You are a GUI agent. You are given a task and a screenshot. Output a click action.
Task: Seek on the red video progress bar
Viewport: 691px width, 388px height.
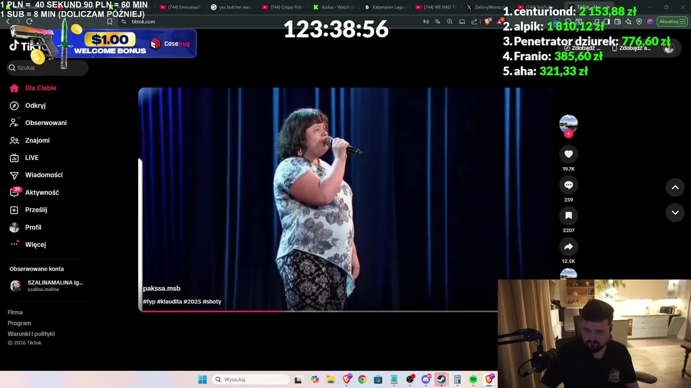(x=318, y=311)
